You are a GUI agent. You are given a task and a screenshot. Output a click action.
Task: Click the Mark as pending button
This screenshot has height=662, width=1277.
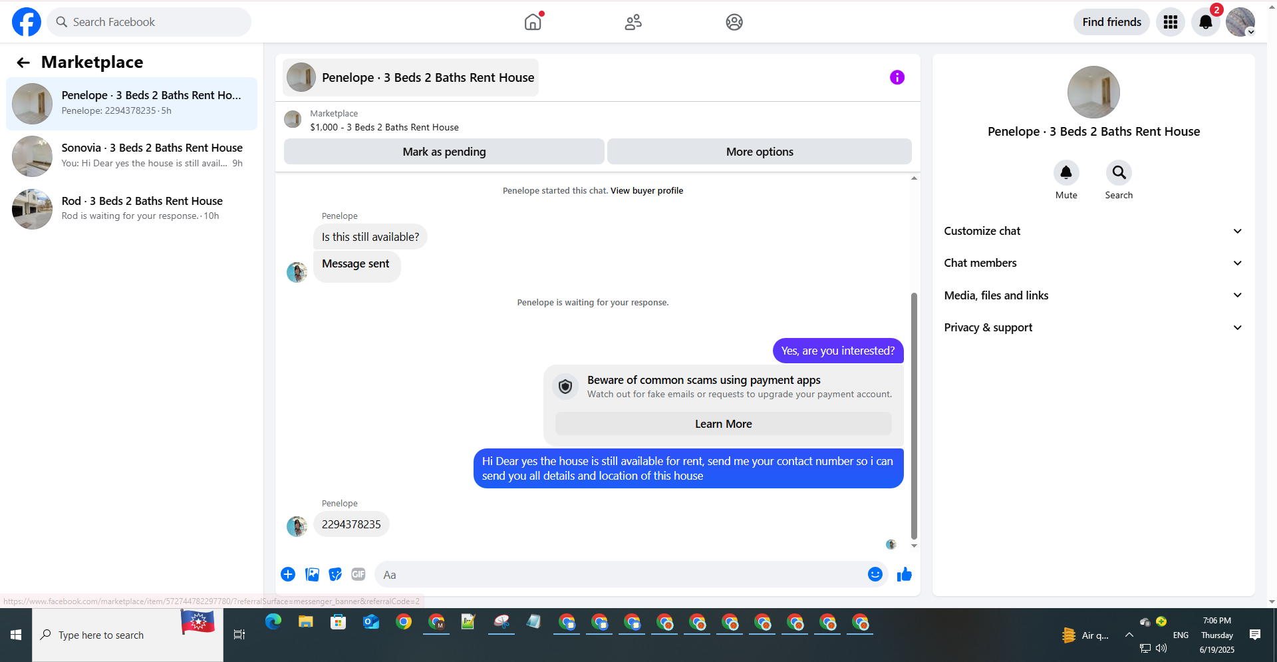[x=444, y=152]
